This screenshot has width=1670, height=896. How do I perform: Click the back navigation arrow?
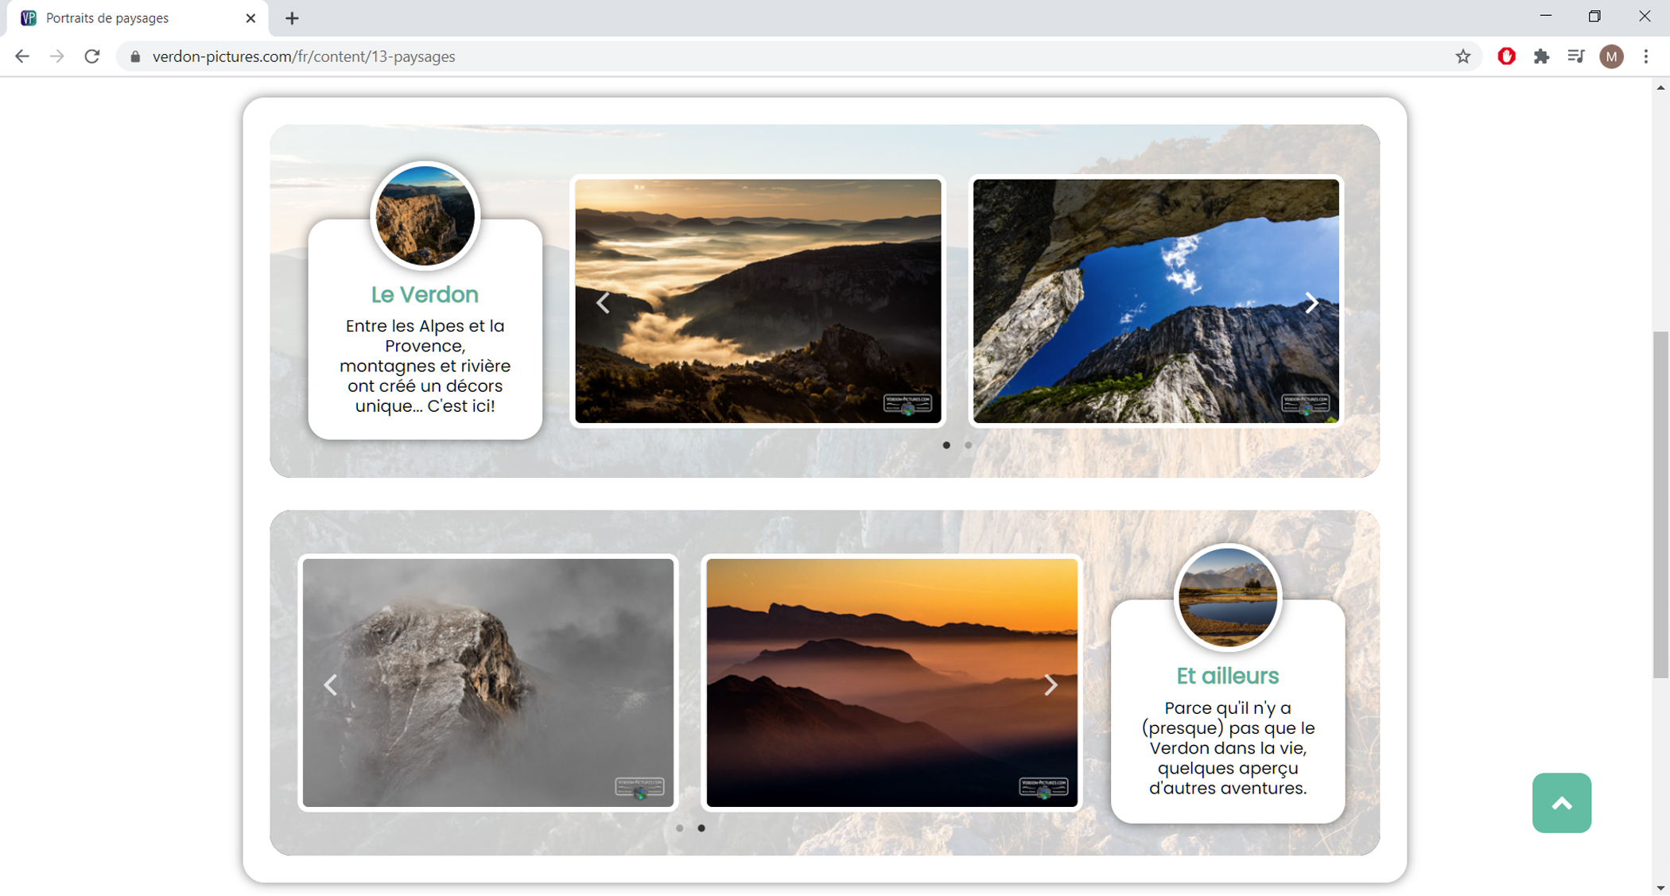tap(22, 56)
